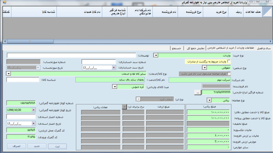Click the 'نوع فروشنده' column header
This screenshot has width=273, height=153.
pos(190,12)
